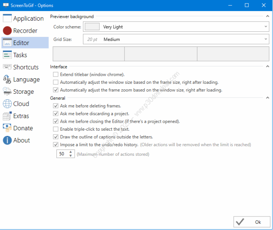The width and height of the screenshot is (273, 230).
Task: Click the Very Light color swatch
Action: coord(92,27)
